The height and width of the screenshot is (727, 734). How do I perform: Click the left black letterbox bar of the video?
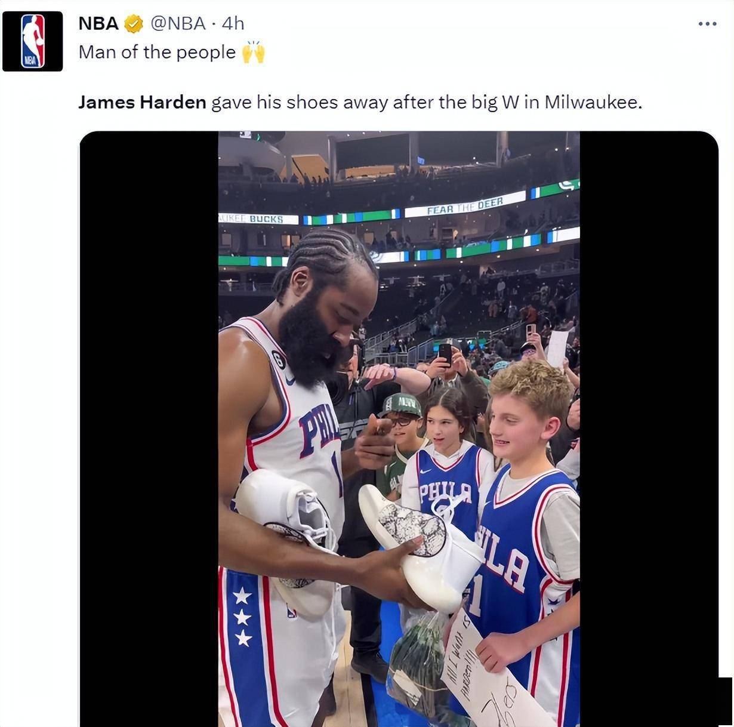149,418
